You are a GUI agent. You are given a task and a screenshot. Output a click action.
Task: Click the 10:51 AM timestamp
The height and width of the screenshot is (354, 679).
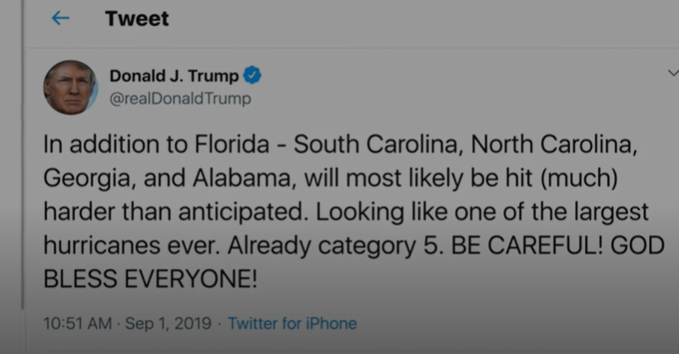point(77,323)
